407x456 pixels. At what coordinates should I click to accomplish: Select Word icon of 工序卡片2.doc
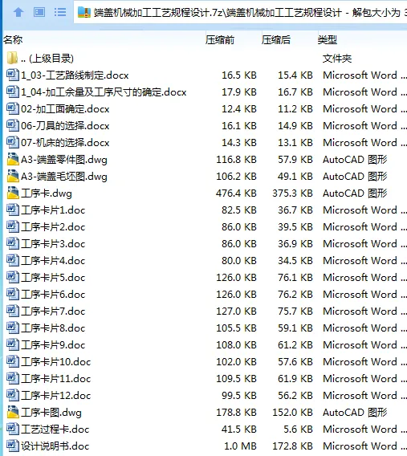coord(13,226)
